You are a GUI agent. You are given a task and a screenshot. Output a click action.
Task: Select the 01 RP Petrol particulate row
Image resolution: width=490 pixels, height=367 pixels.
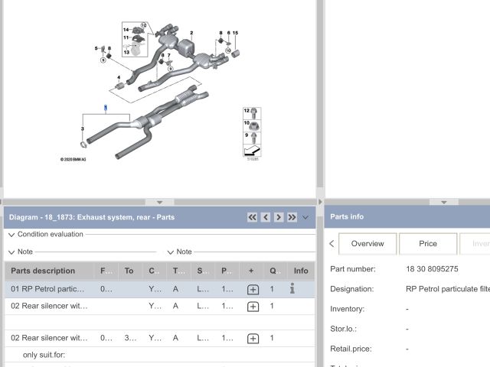click(47, 289)
